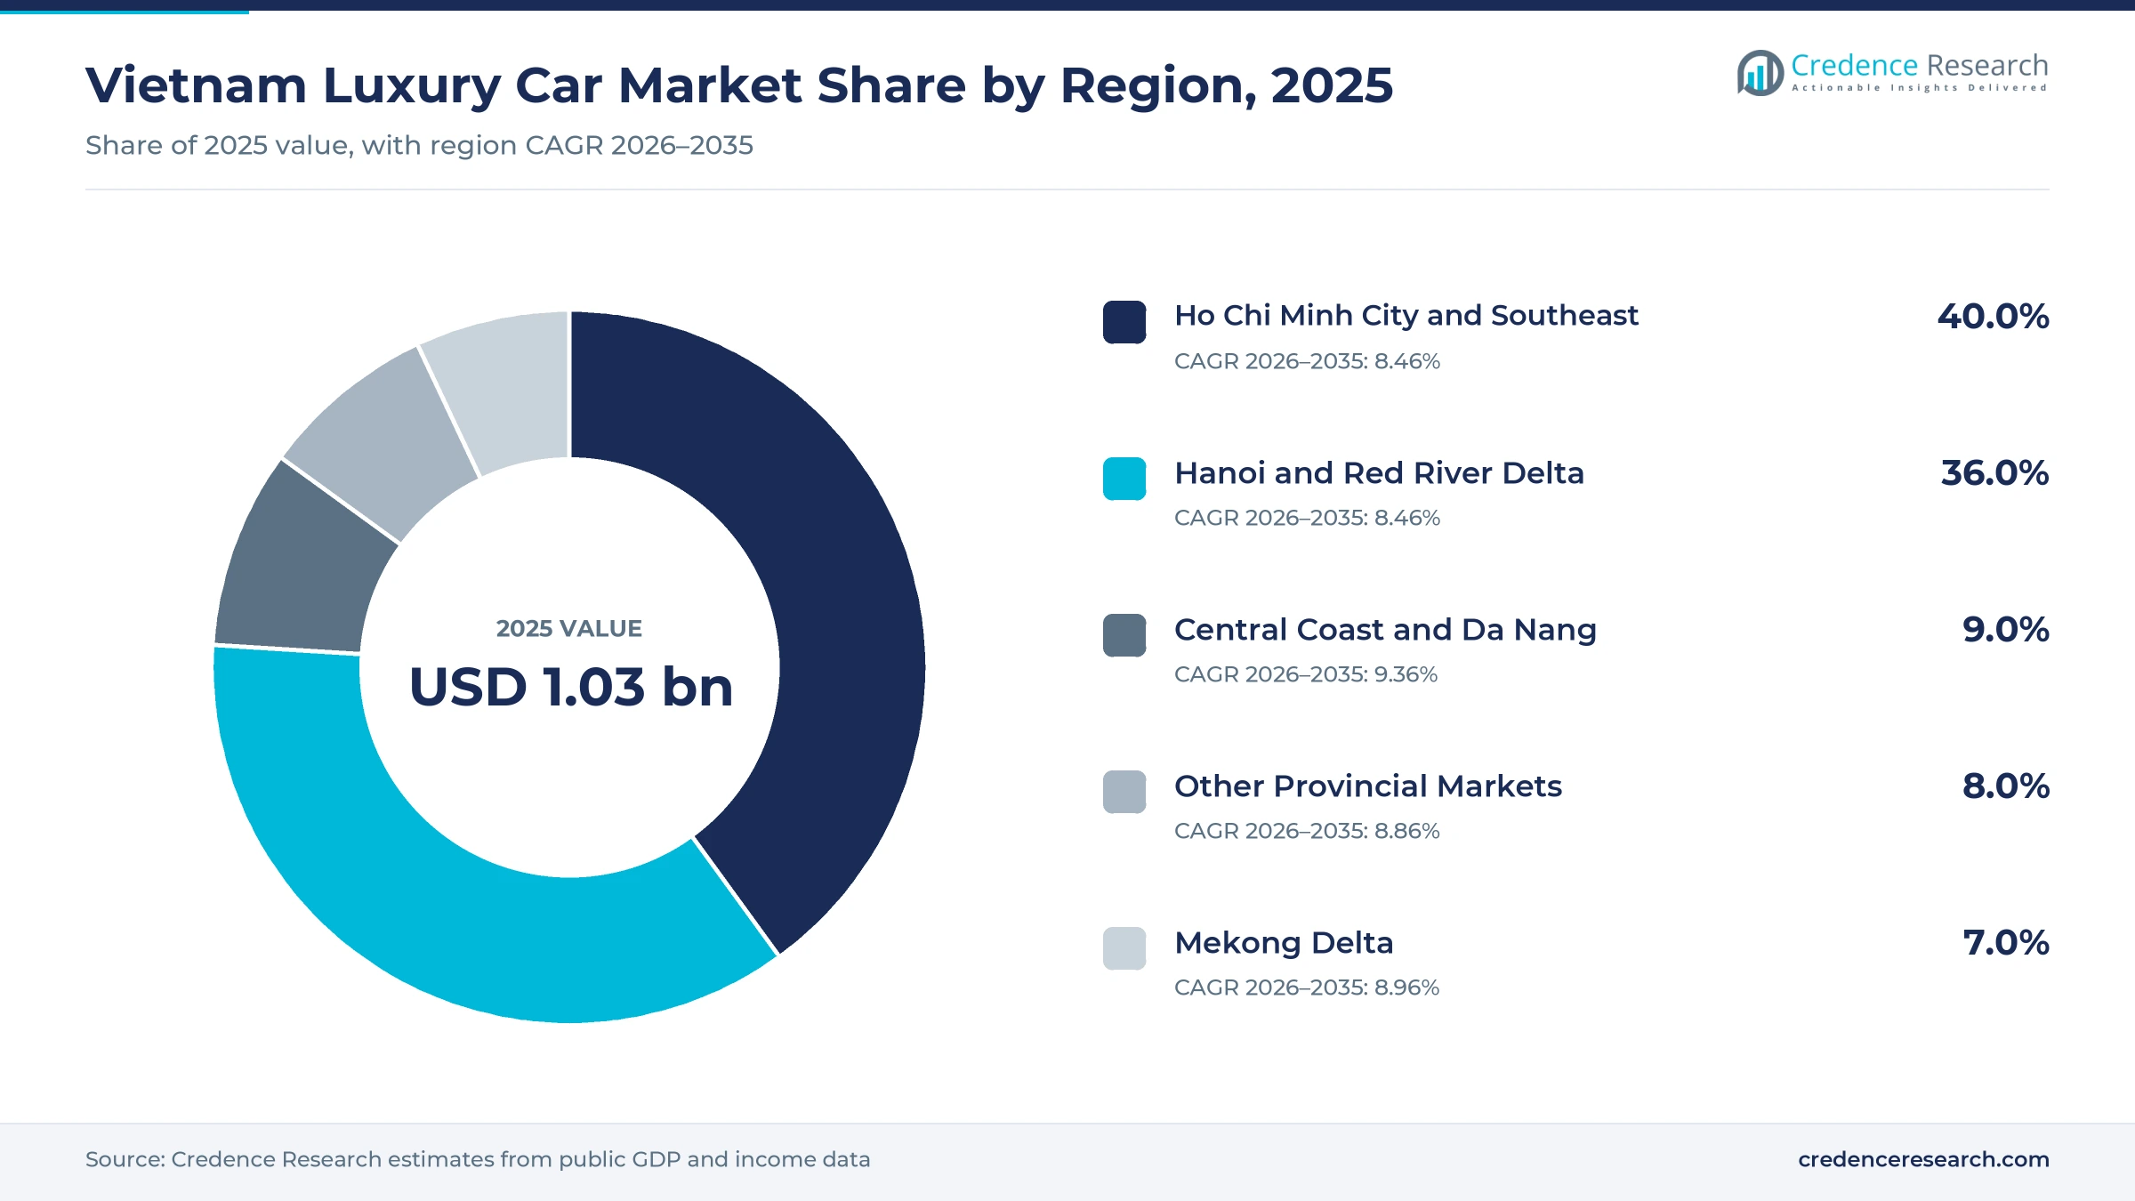Click the 'Hanoi and Red River Delta' label
Image resolution: width=2135 pixels, height=1201 pixels.
coord(1379,472)
